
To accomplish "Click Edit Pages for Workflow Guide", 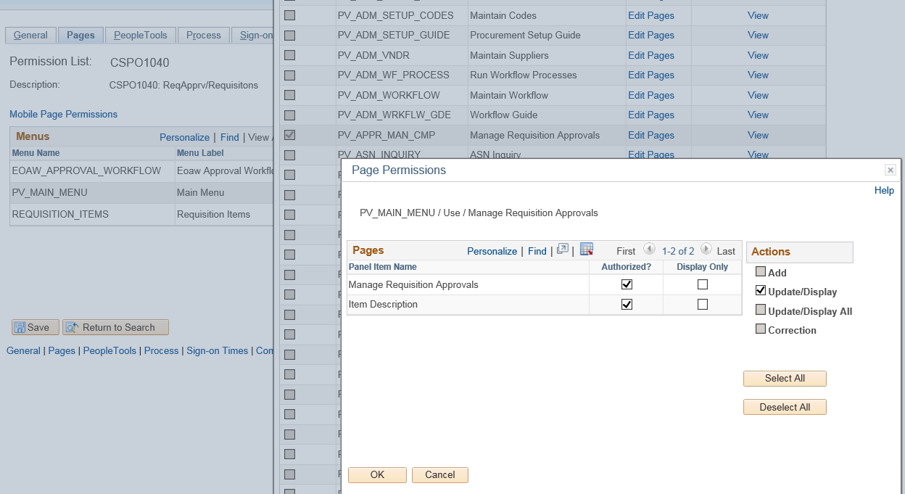I will pyautogui.click(x=651, y=115).
